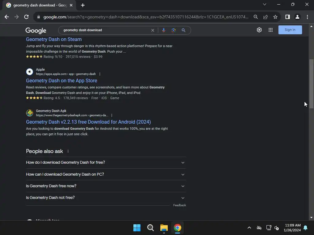Open Windows taskbar search
Viewport: 314px width, 235px height.
[x=150, y=228]
